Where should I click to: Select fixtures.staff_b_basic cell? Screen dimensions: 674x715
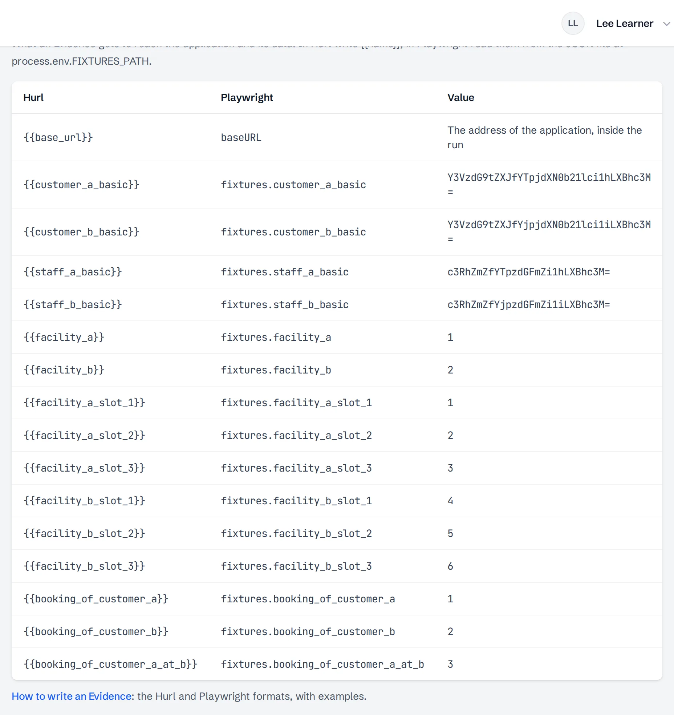[x=285, y=304]
